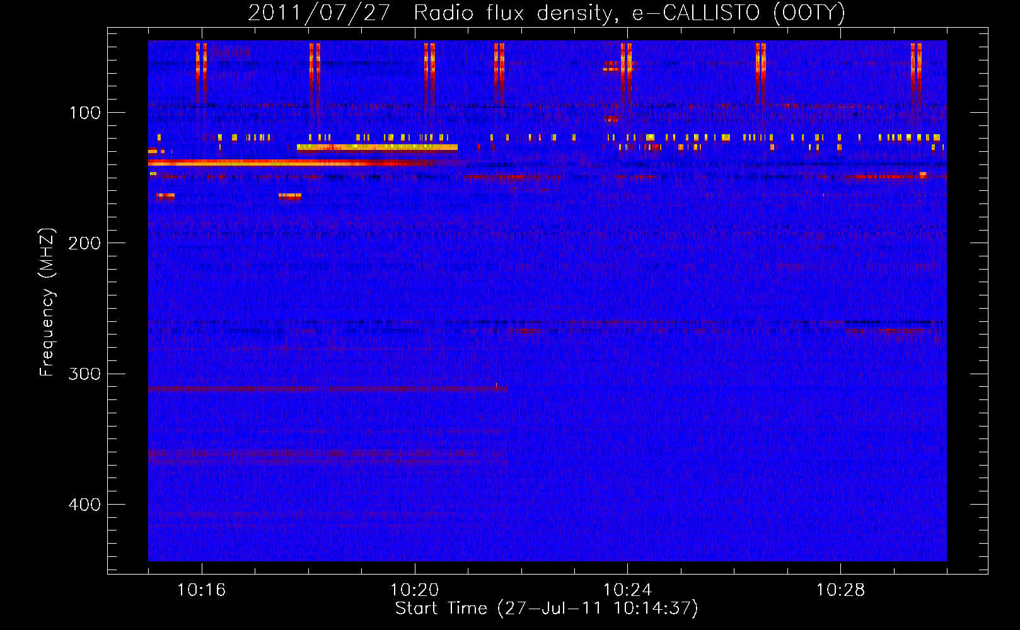
Task: Click the 'Start Time (27-Jul-11 10:14:37)' axis label
Action: click(x=547, y=609)
